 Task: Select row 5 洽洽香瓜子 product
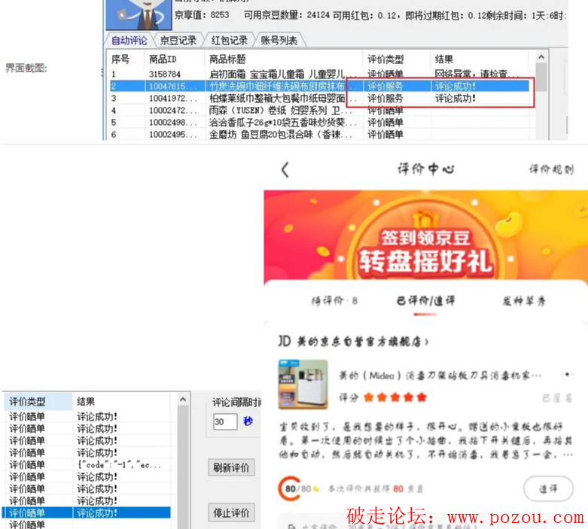point(319,123)
